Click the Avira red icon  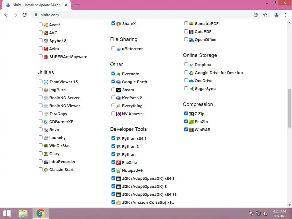tap(46, 49)
